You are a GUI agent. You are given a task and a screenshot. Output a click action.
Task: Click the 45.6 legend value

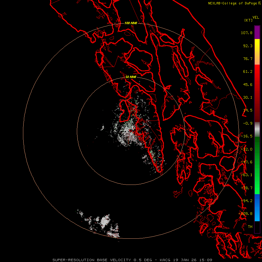pos(248,84)
